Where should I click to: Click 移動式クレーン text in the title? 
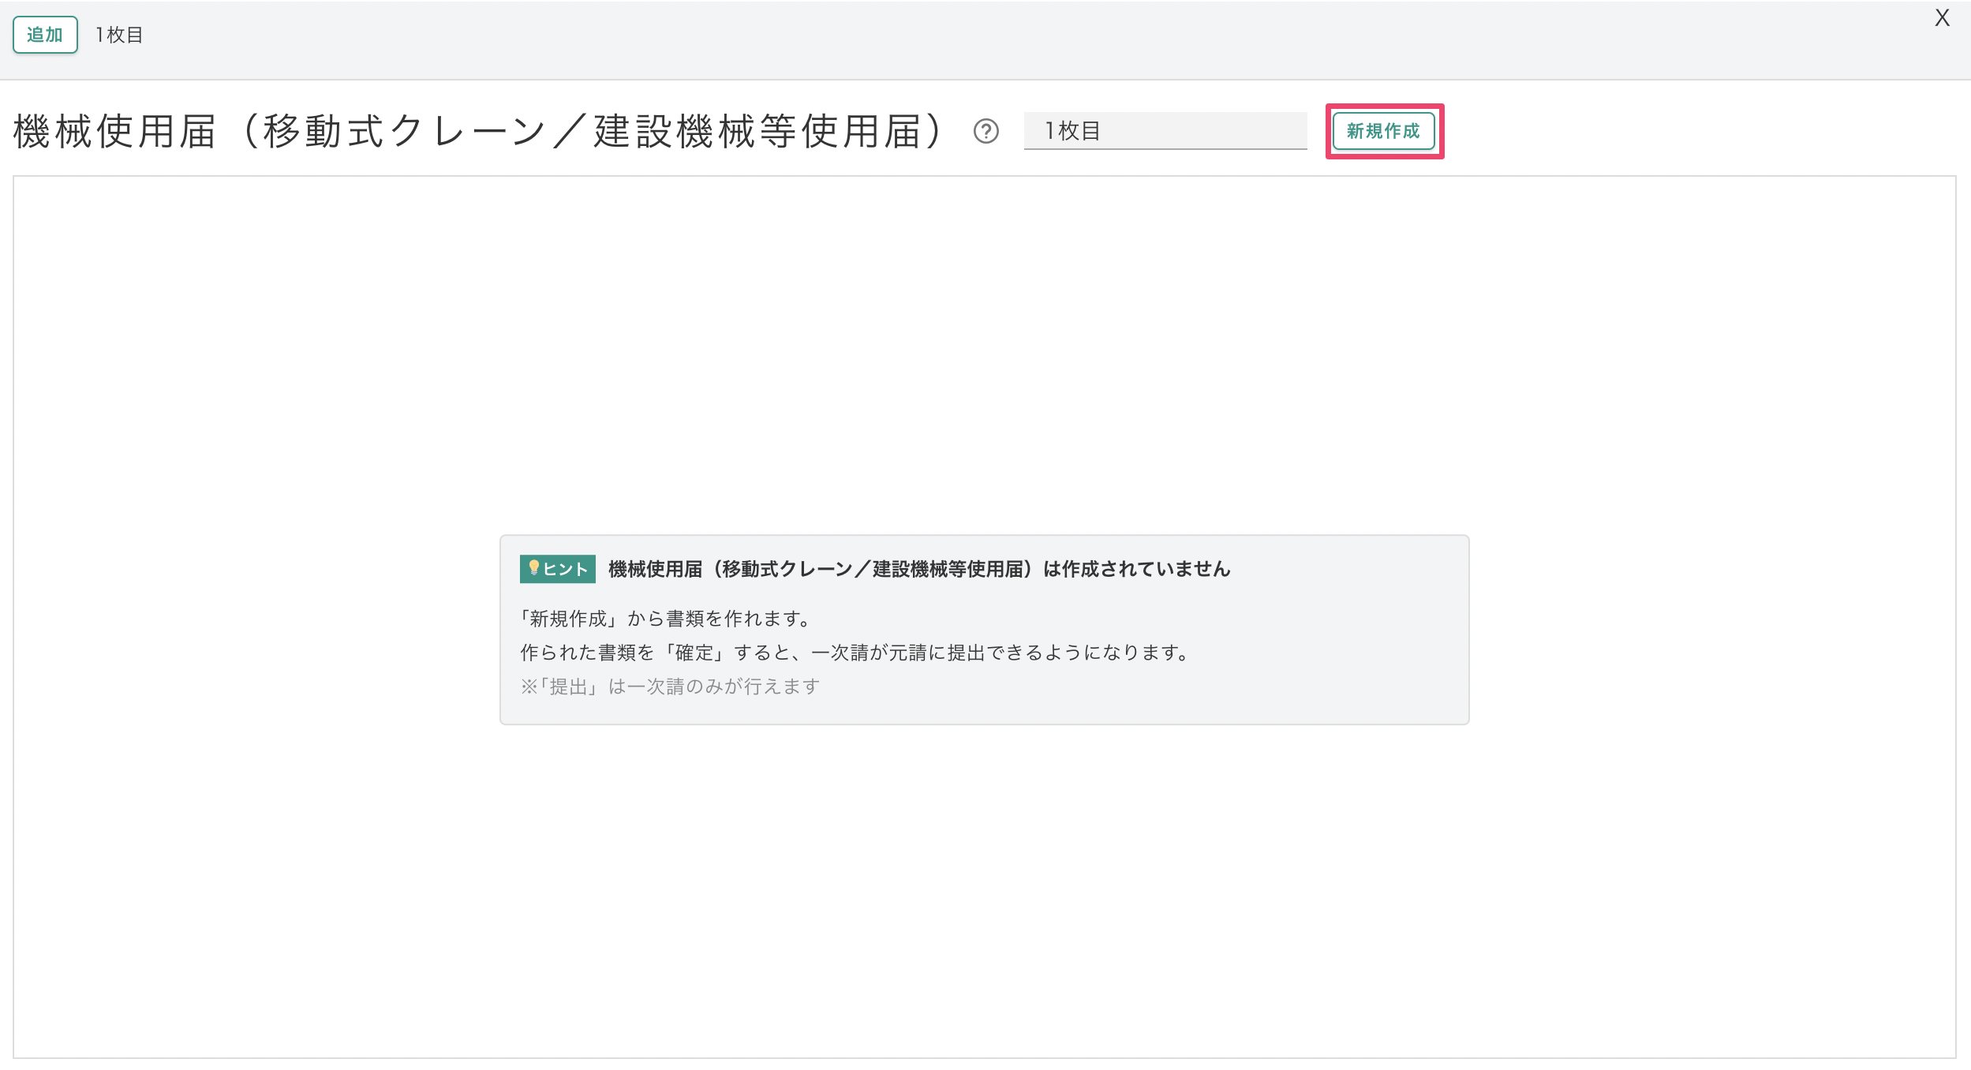(x=404, y=132)
